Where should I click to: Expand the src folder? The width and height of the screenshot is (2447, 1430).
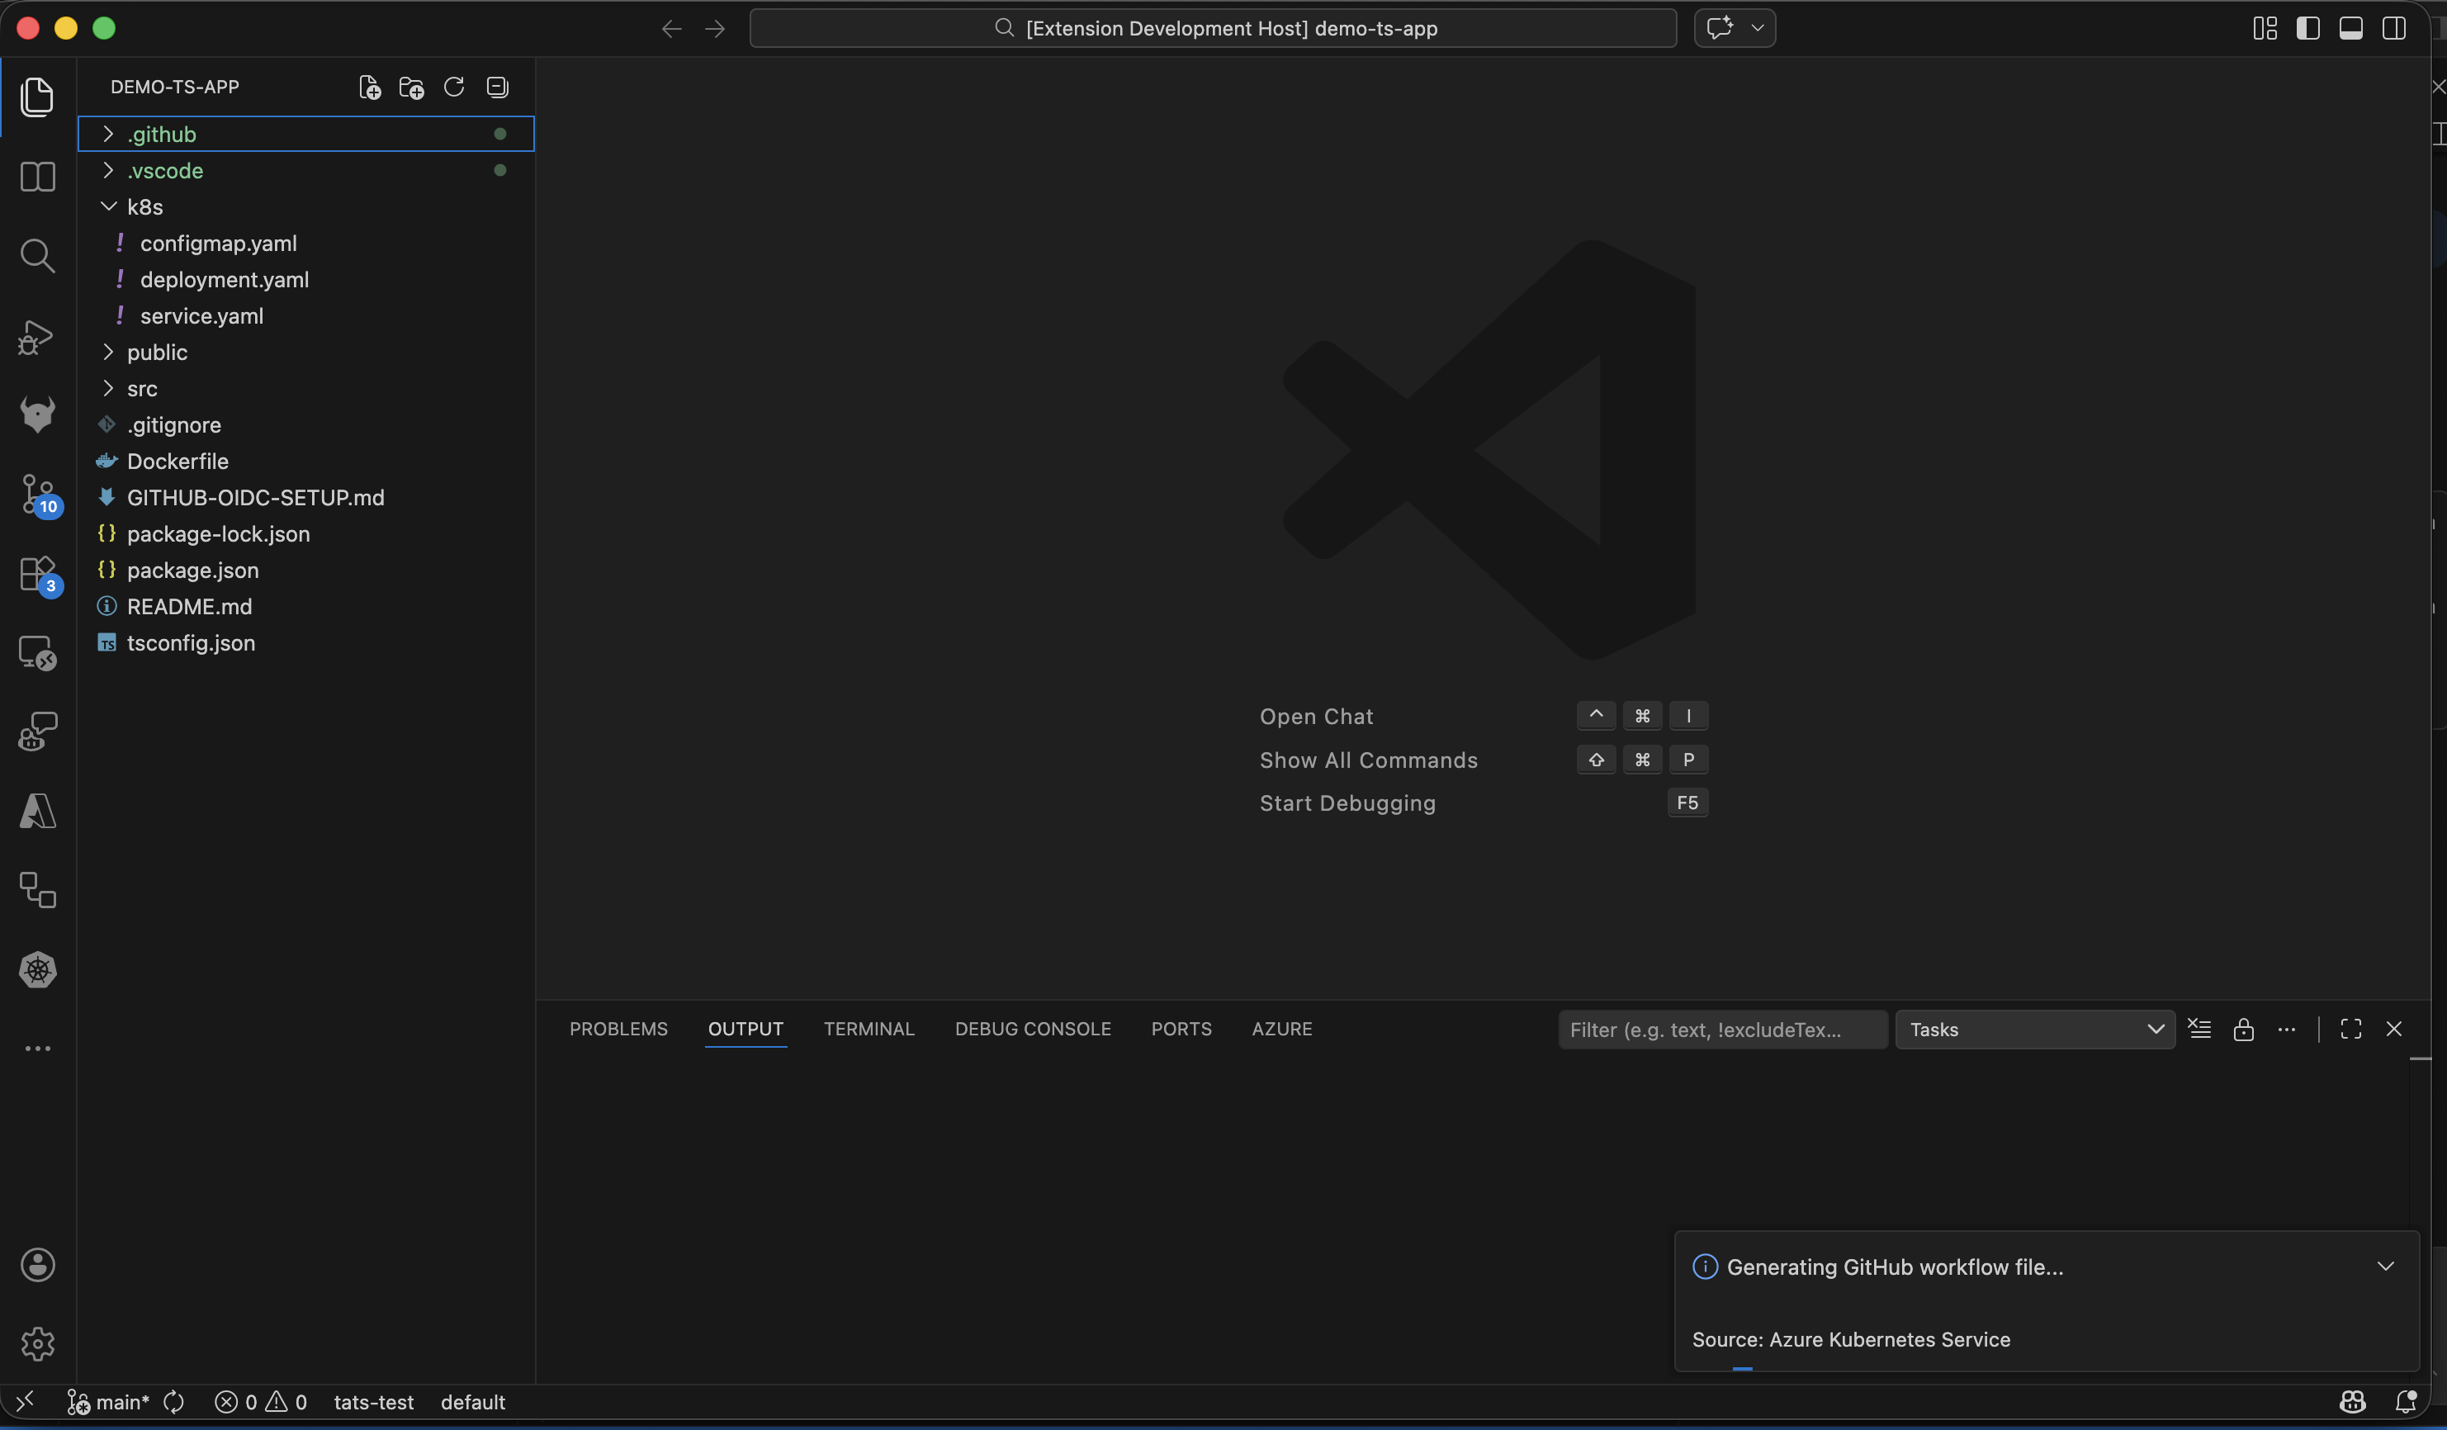pos(142,387)
